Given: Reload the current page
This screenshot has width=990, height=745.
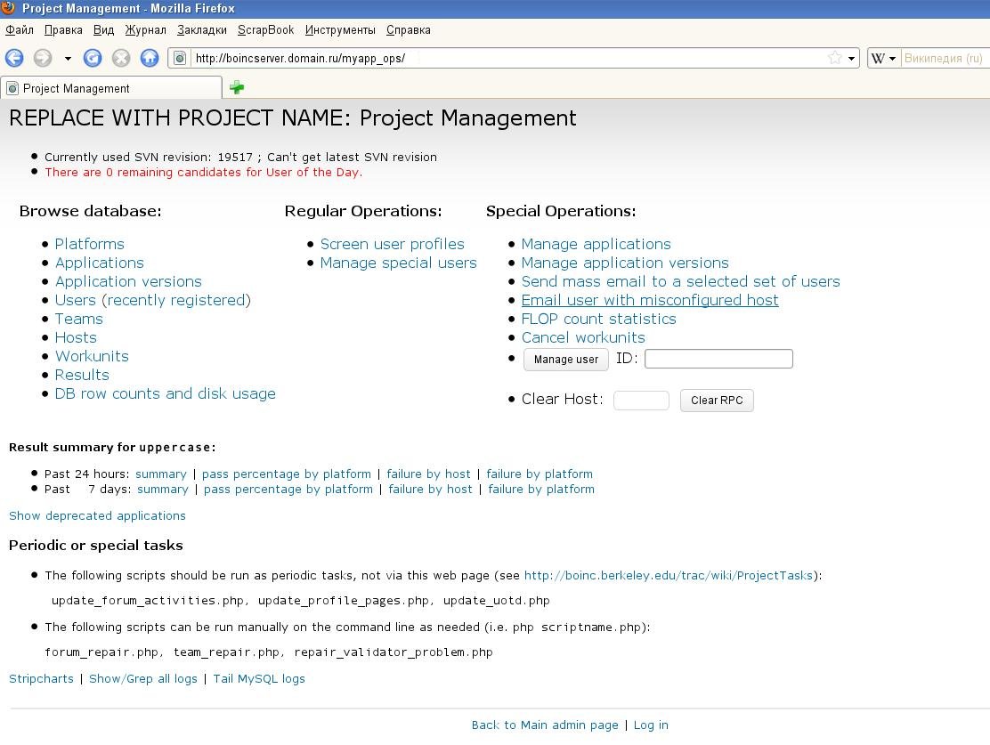Looking at the screenshot, I should (x=93, y=58).
